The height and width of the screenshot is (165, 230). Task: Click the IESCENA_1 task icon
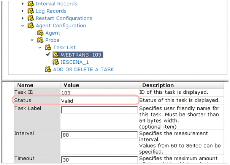pyautogui.click(x=56, y=62)
